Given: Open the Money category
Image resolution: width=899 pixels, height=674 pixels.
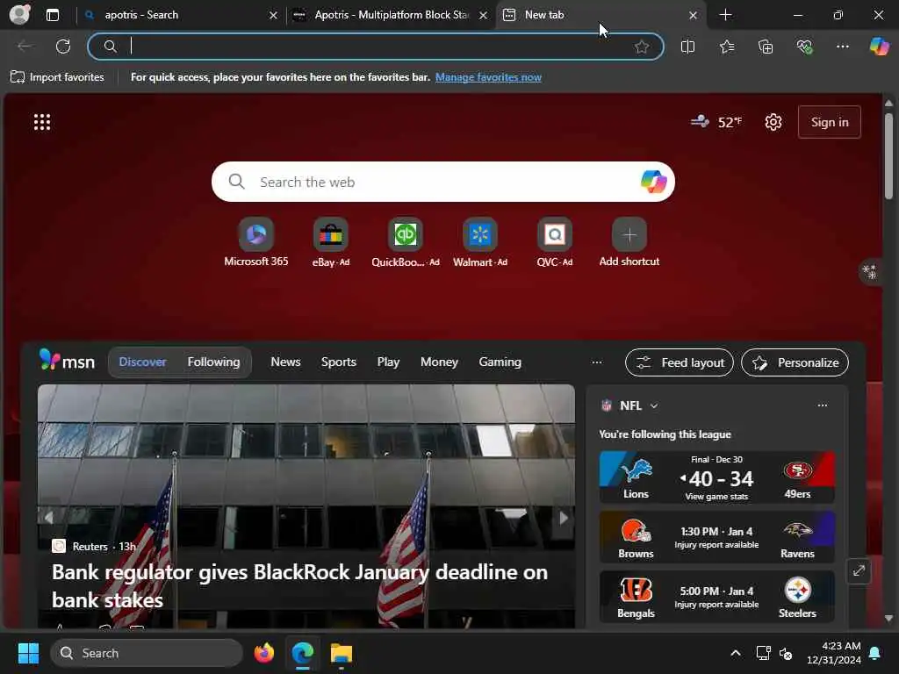Looking at the screenshot, I should 439,362.
